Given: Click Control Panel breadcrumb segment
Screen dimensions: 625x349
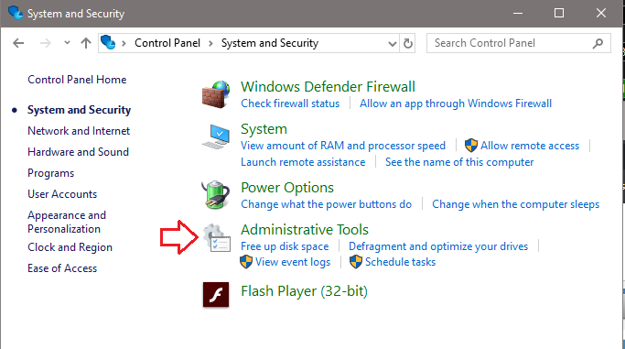Looking at the screenshot, I should 167,43.
